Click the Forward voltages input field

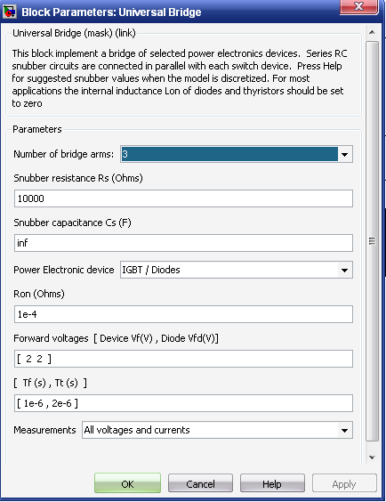coord(183,359)
